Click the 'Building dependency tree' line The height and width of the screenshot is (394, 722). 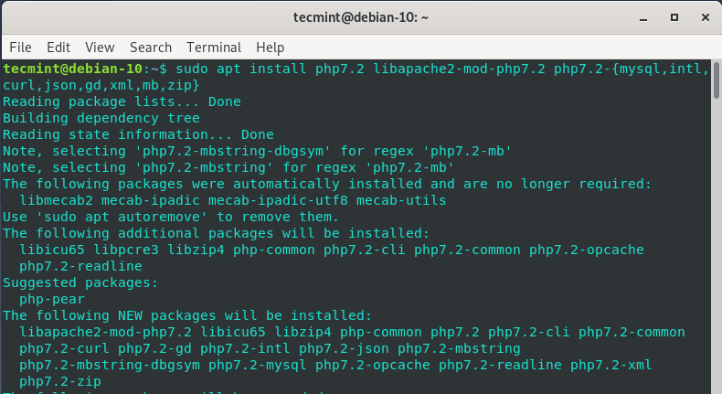click(101, 118)
